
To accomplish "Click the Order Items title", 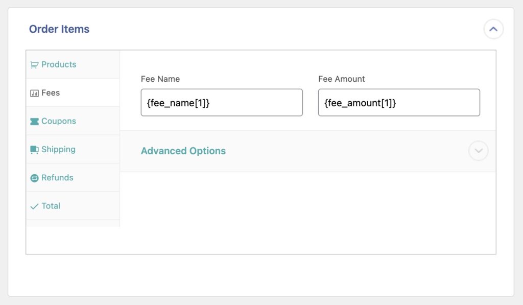I will point(60,29).
